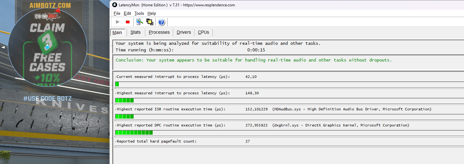This screenshot has height=164, width=464.
Task: Click the CS:GO Roll logo in game ad
Action: (x=48, y=16)
